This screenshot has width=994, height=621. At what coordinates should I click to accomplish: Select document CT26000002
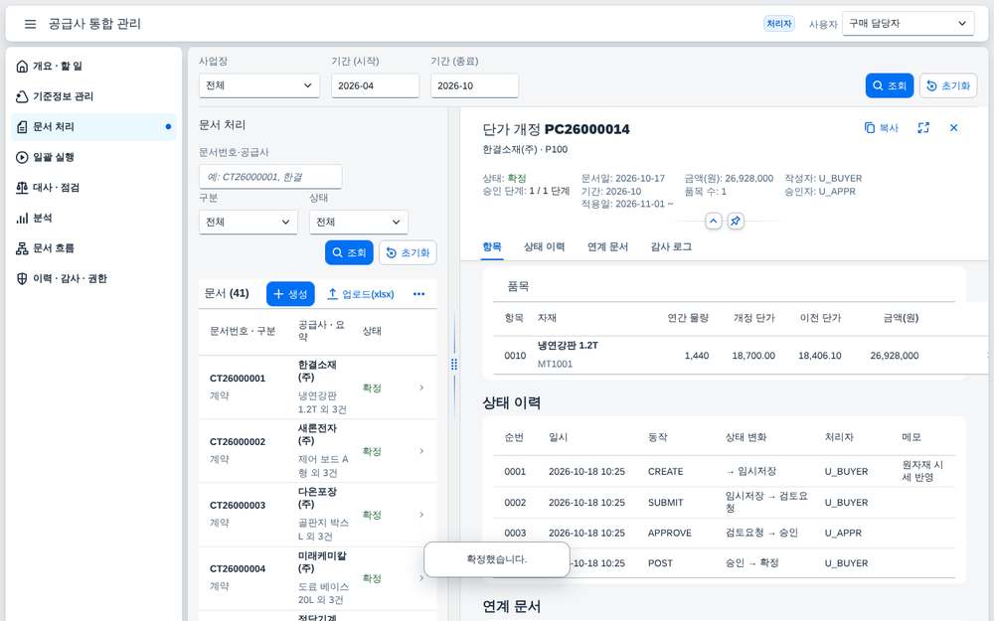coord(238,442)
